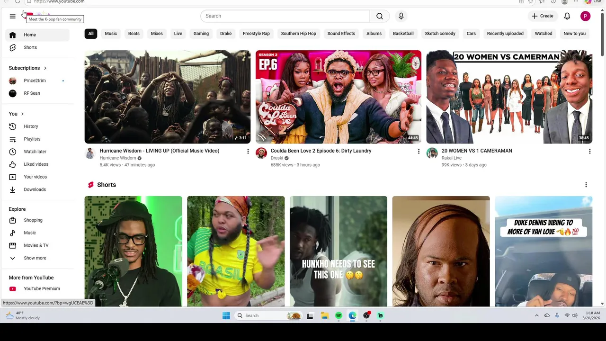Image resolution: width=606 pixels, height=341 pixels.
Task: Play Hurricane Wisdom LIVING UP thumbnail
Action: click(168, 97)
